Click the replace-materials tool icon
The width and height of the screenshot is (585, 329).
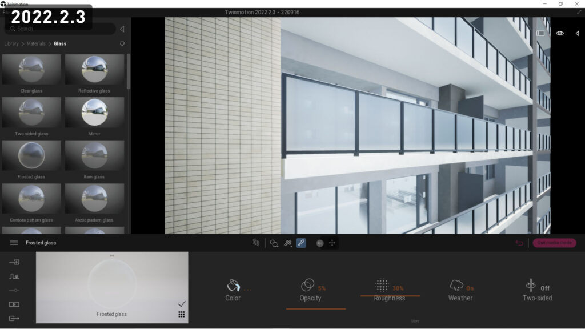click(x=288, y=243)
